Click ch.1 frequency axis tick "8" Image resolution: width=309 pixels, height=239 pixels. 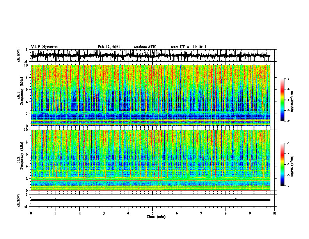(27, 77)
